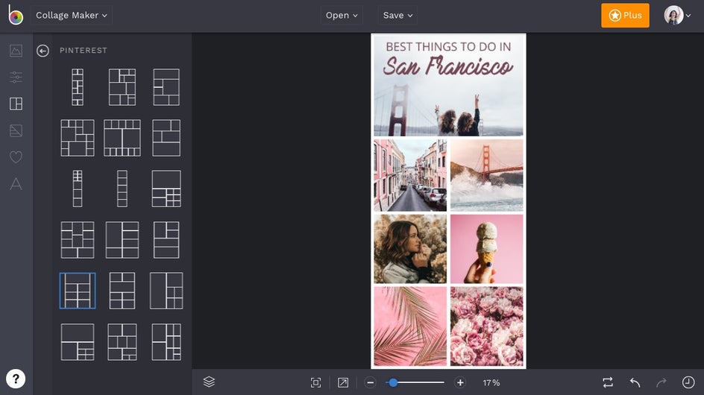
Task: Choose the middle layout in the top row
Action: pos(122,87)
